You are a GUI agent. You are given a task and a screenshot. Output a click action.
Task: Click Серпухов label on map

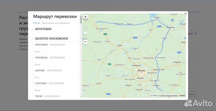(x=139, y=89)
